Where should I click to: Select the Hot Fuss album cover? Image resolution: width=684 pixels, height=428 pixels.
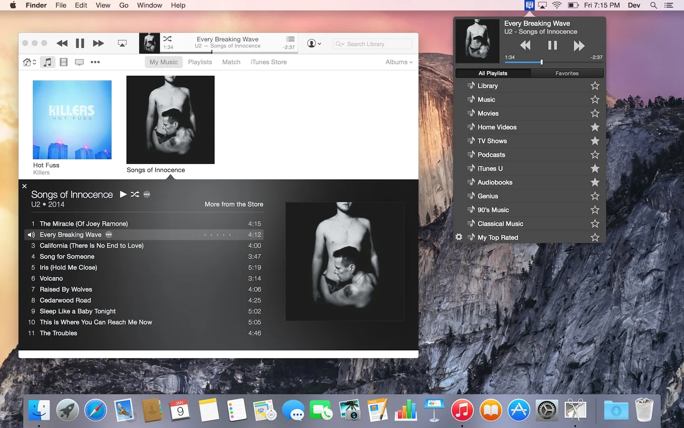click(x=72, y=120)
